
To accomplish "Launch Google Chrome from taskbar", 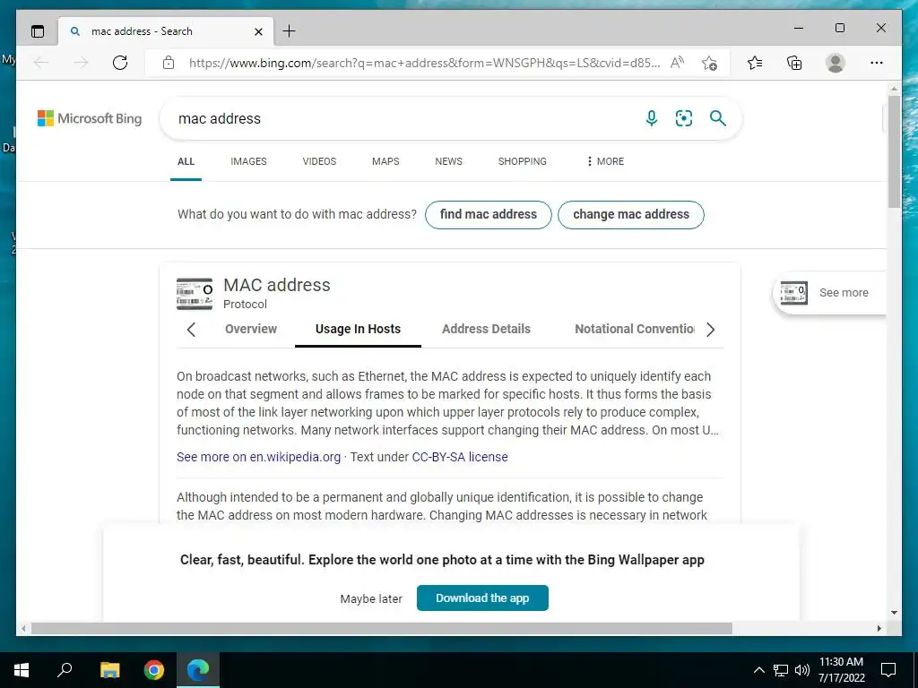I will pyautogui.click(x=154, y=670).
